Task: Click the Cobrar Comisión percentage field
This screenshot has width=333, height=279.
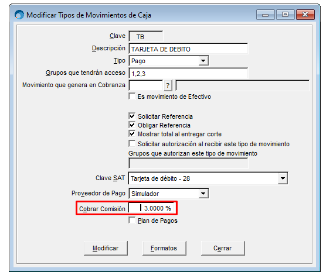Action: point(152,208)
